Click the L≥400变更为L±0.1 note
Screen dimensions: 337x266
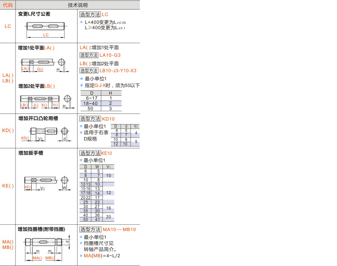pyautogui.click(x=105, y=28)
